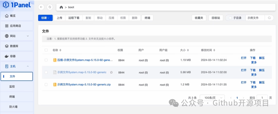Open 防火墙 in the sidebar
Image resolution: width=278 pixels, height=114 pixels.
[17, 107]
